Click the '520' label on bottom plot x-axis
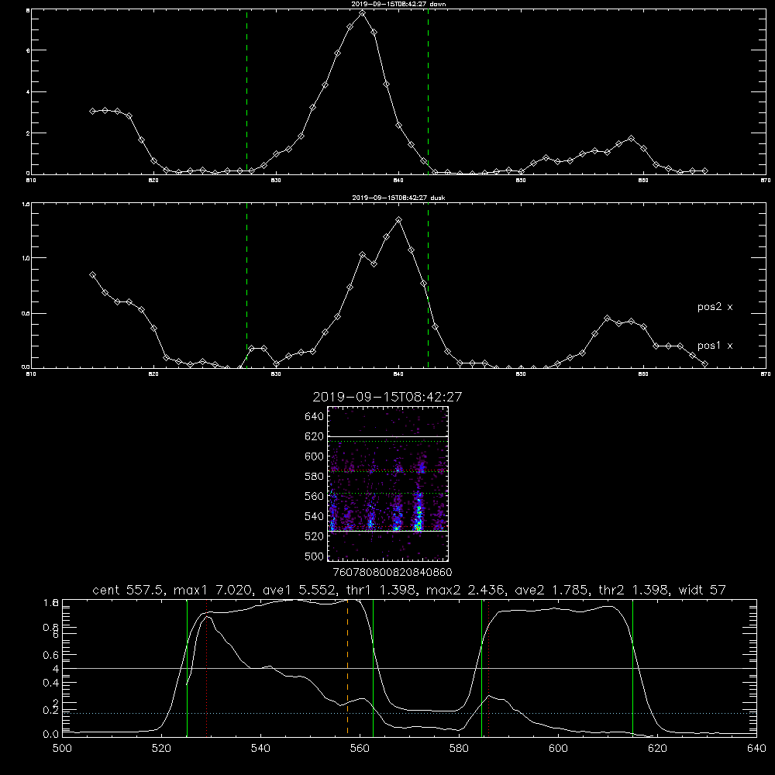Viewport: 775px width, 775px height. 161,749
